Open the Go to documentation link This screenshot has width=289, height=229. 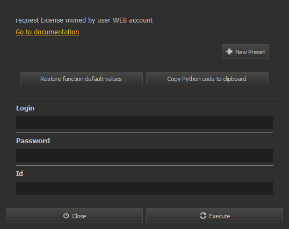47,32
